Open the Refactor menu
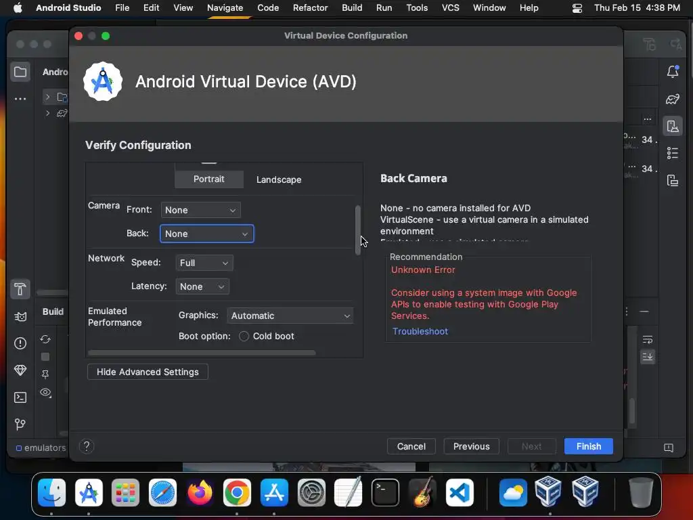This screenshot has height=520, width=693. click(x=310, y=8)
